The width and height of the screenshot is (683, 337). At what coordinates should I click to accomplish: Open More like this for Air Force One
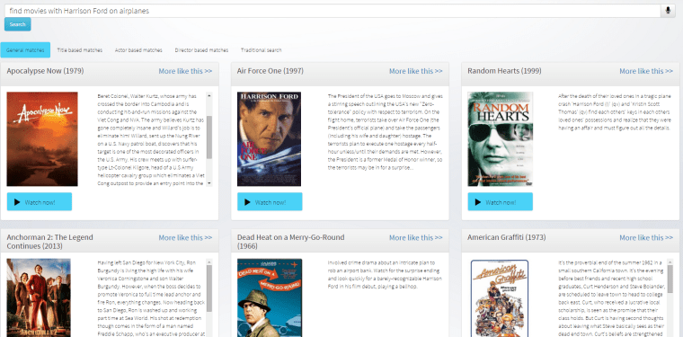tap(415, 71)
